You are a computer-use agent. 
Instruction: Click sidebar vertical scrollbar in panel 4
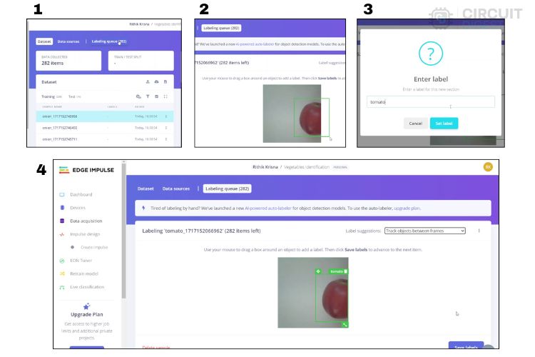[x=123, y=231]
